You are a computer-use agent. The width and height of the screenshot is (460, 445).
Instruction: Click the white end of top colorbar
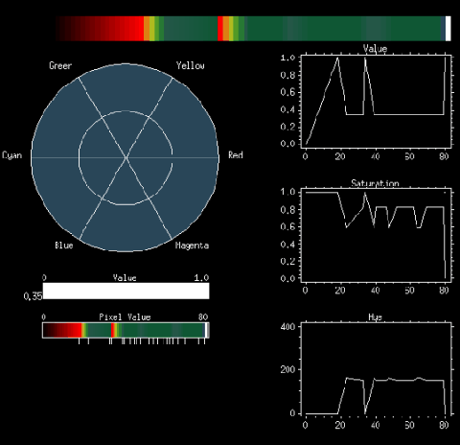point(448,29)
